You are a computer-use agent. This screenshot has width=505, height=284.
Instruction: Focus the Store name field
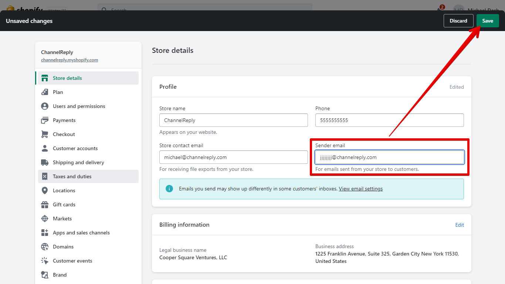coord(234,120)
